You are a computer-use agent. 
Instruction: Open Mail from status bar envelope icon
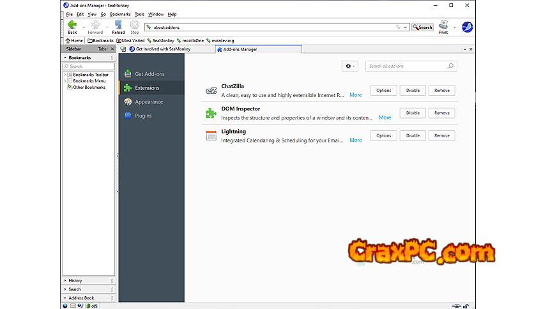[73, 306]
